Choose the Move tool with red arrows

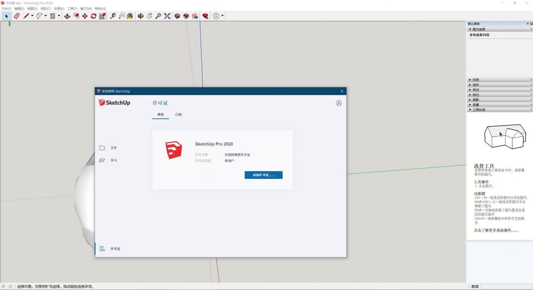coord(85,16)
